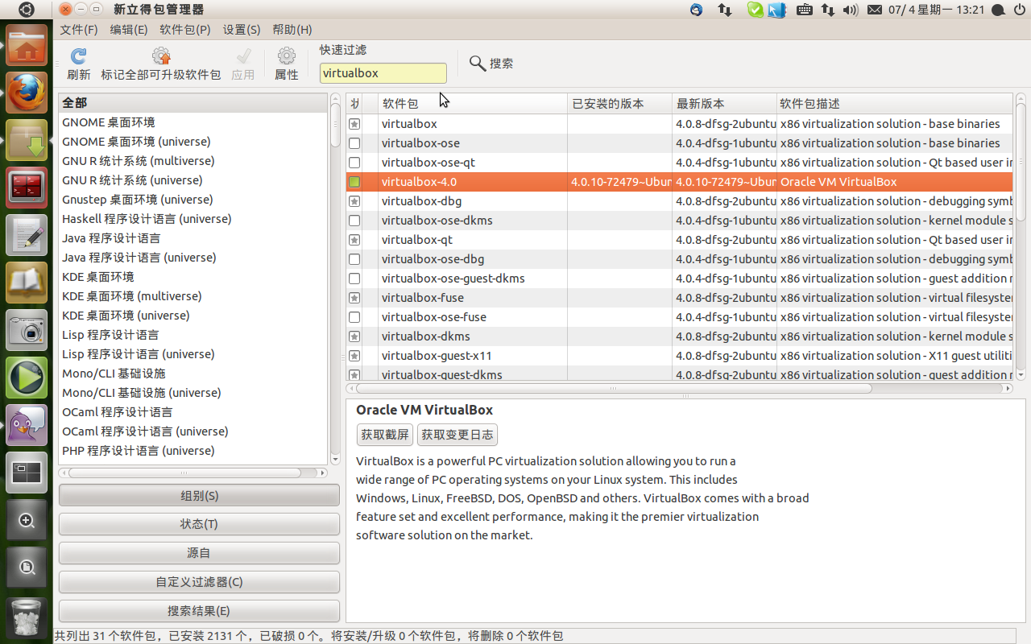Toggle status checkbox for virtualbox-ose-guest-dkms
The height and width of the screenshot is (644, 1031).
(354, 279)
